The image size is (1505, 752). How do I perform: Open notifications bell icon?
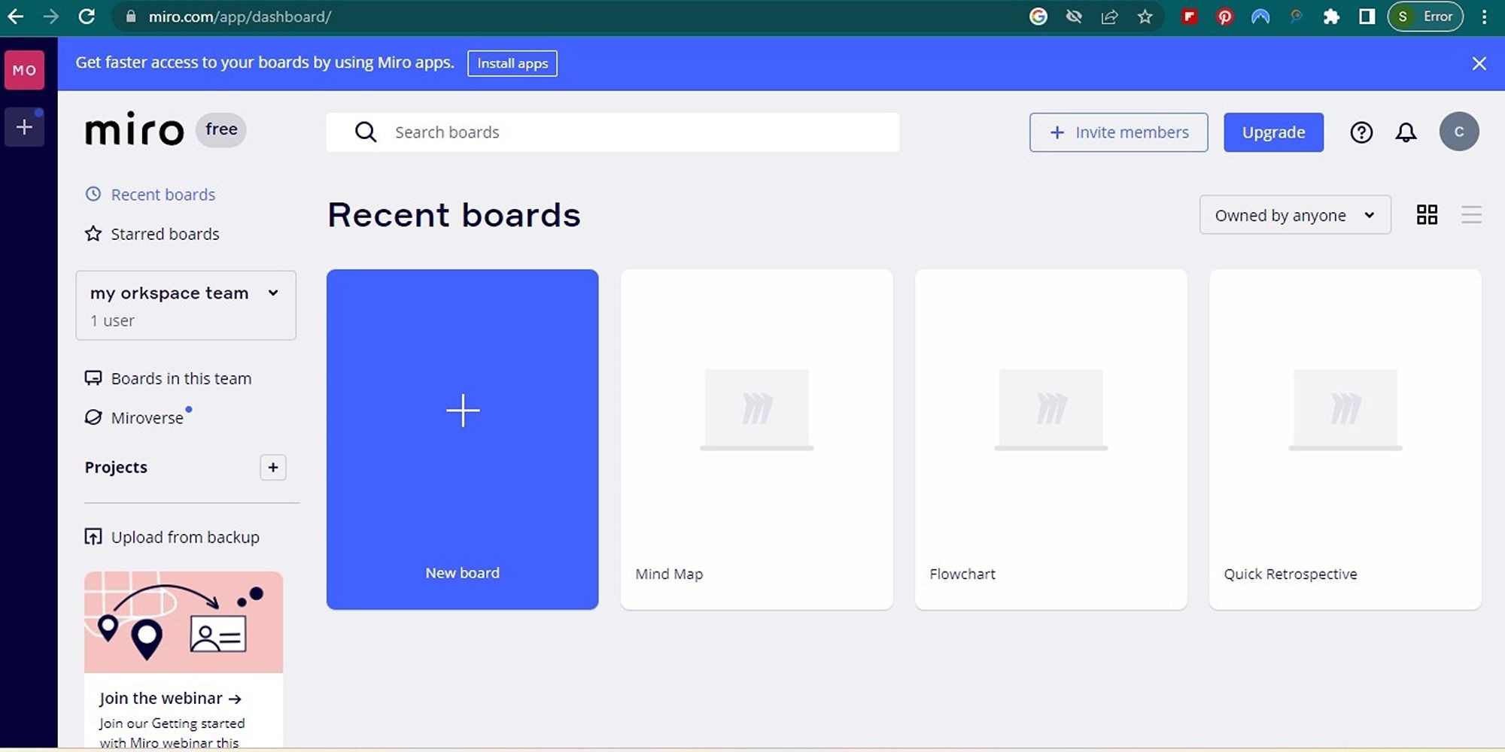pyautogui.click(x=1406, y=132)
